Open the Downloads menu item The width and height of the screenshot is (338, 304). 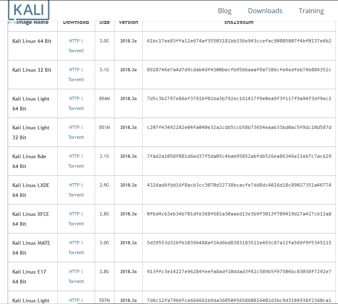pos(265,11)
